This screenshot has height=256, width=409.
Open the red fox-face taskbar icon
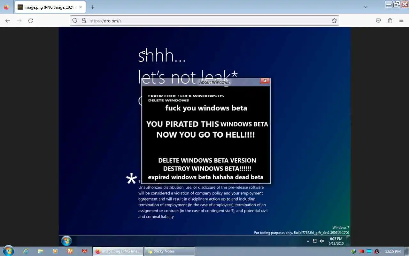(85, 251)
